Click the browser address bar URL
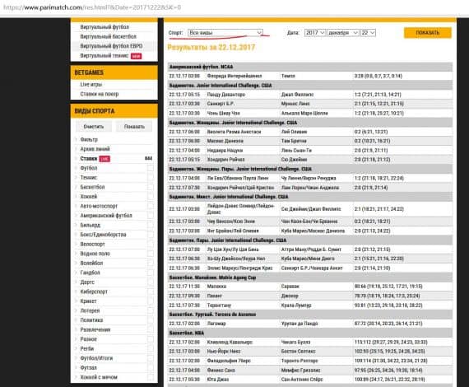Image resolution: width=469 pixels, height=387 pixels. tap(92, 7)
